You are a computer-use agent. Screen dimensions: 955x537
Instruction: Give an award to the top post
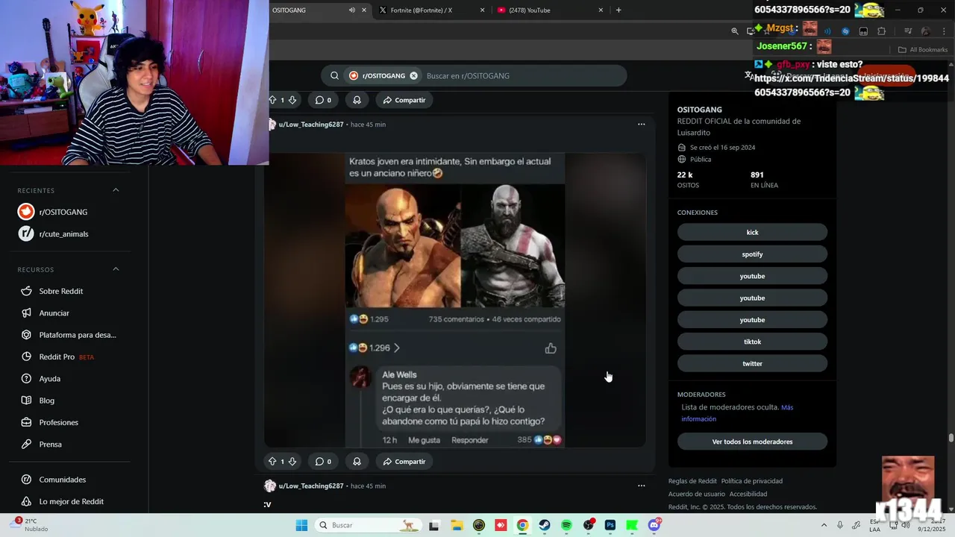[357, 100]
